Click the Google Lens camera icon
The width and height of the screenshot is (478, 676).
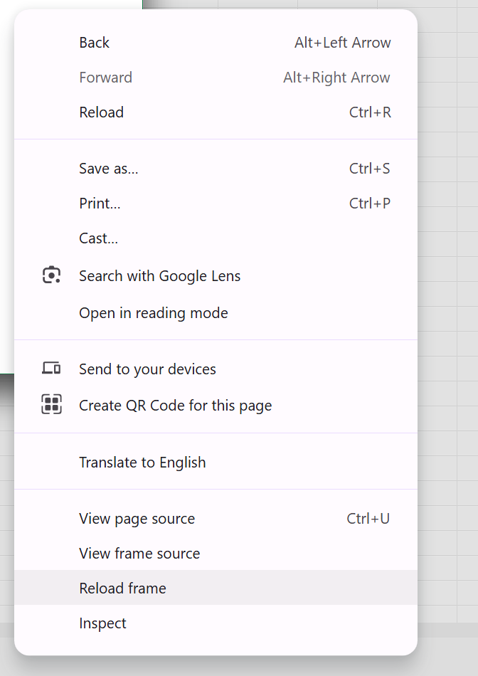[51, 275]
